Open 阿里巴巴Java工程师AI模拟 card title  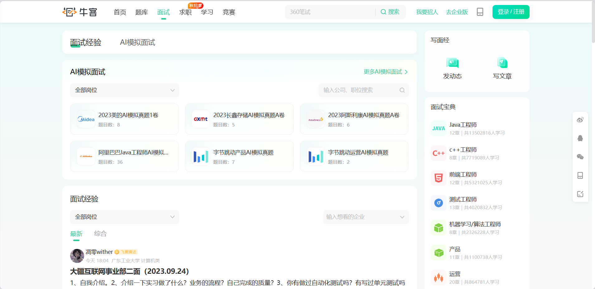point(133,153)
